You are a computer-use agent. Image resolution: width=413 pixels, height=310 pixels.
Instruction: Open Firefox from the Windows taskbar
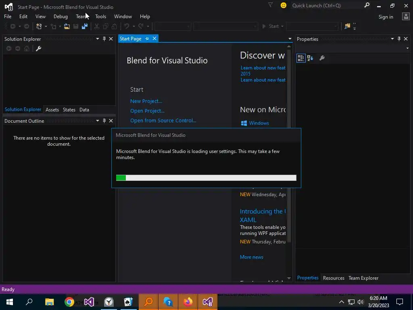point(188,302)
